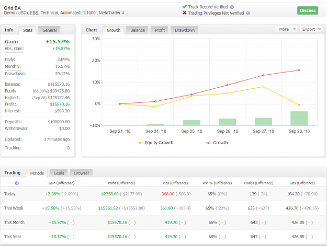Open the FBS broker link
The height and width of the screenshot is (246, 327).
coord(34,13)
